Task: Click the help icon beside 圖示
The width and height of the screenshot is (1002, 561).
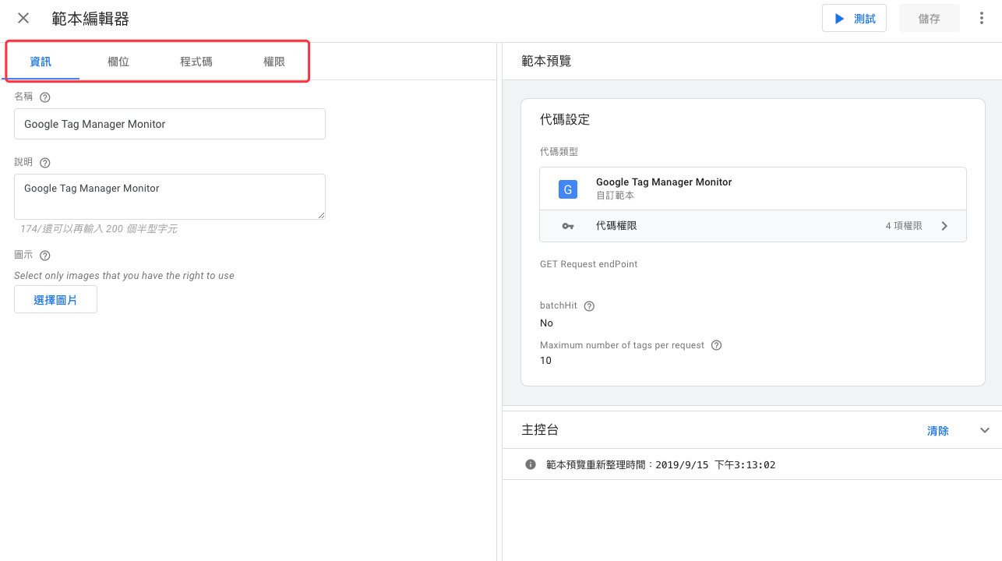Action: coord(44,255)
